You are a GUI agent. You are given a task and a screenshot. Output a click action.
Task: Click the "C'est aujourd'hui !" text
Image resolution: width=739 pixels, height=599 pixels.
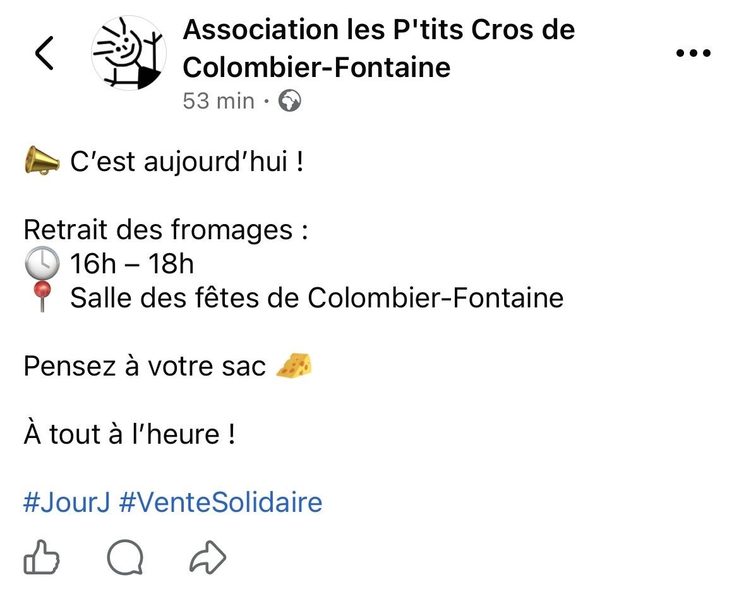pyautogui.click(x=187, y=162)
